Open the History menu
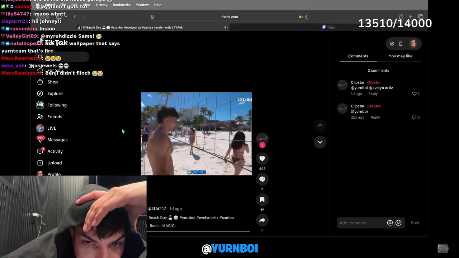 tap(101, 5)
